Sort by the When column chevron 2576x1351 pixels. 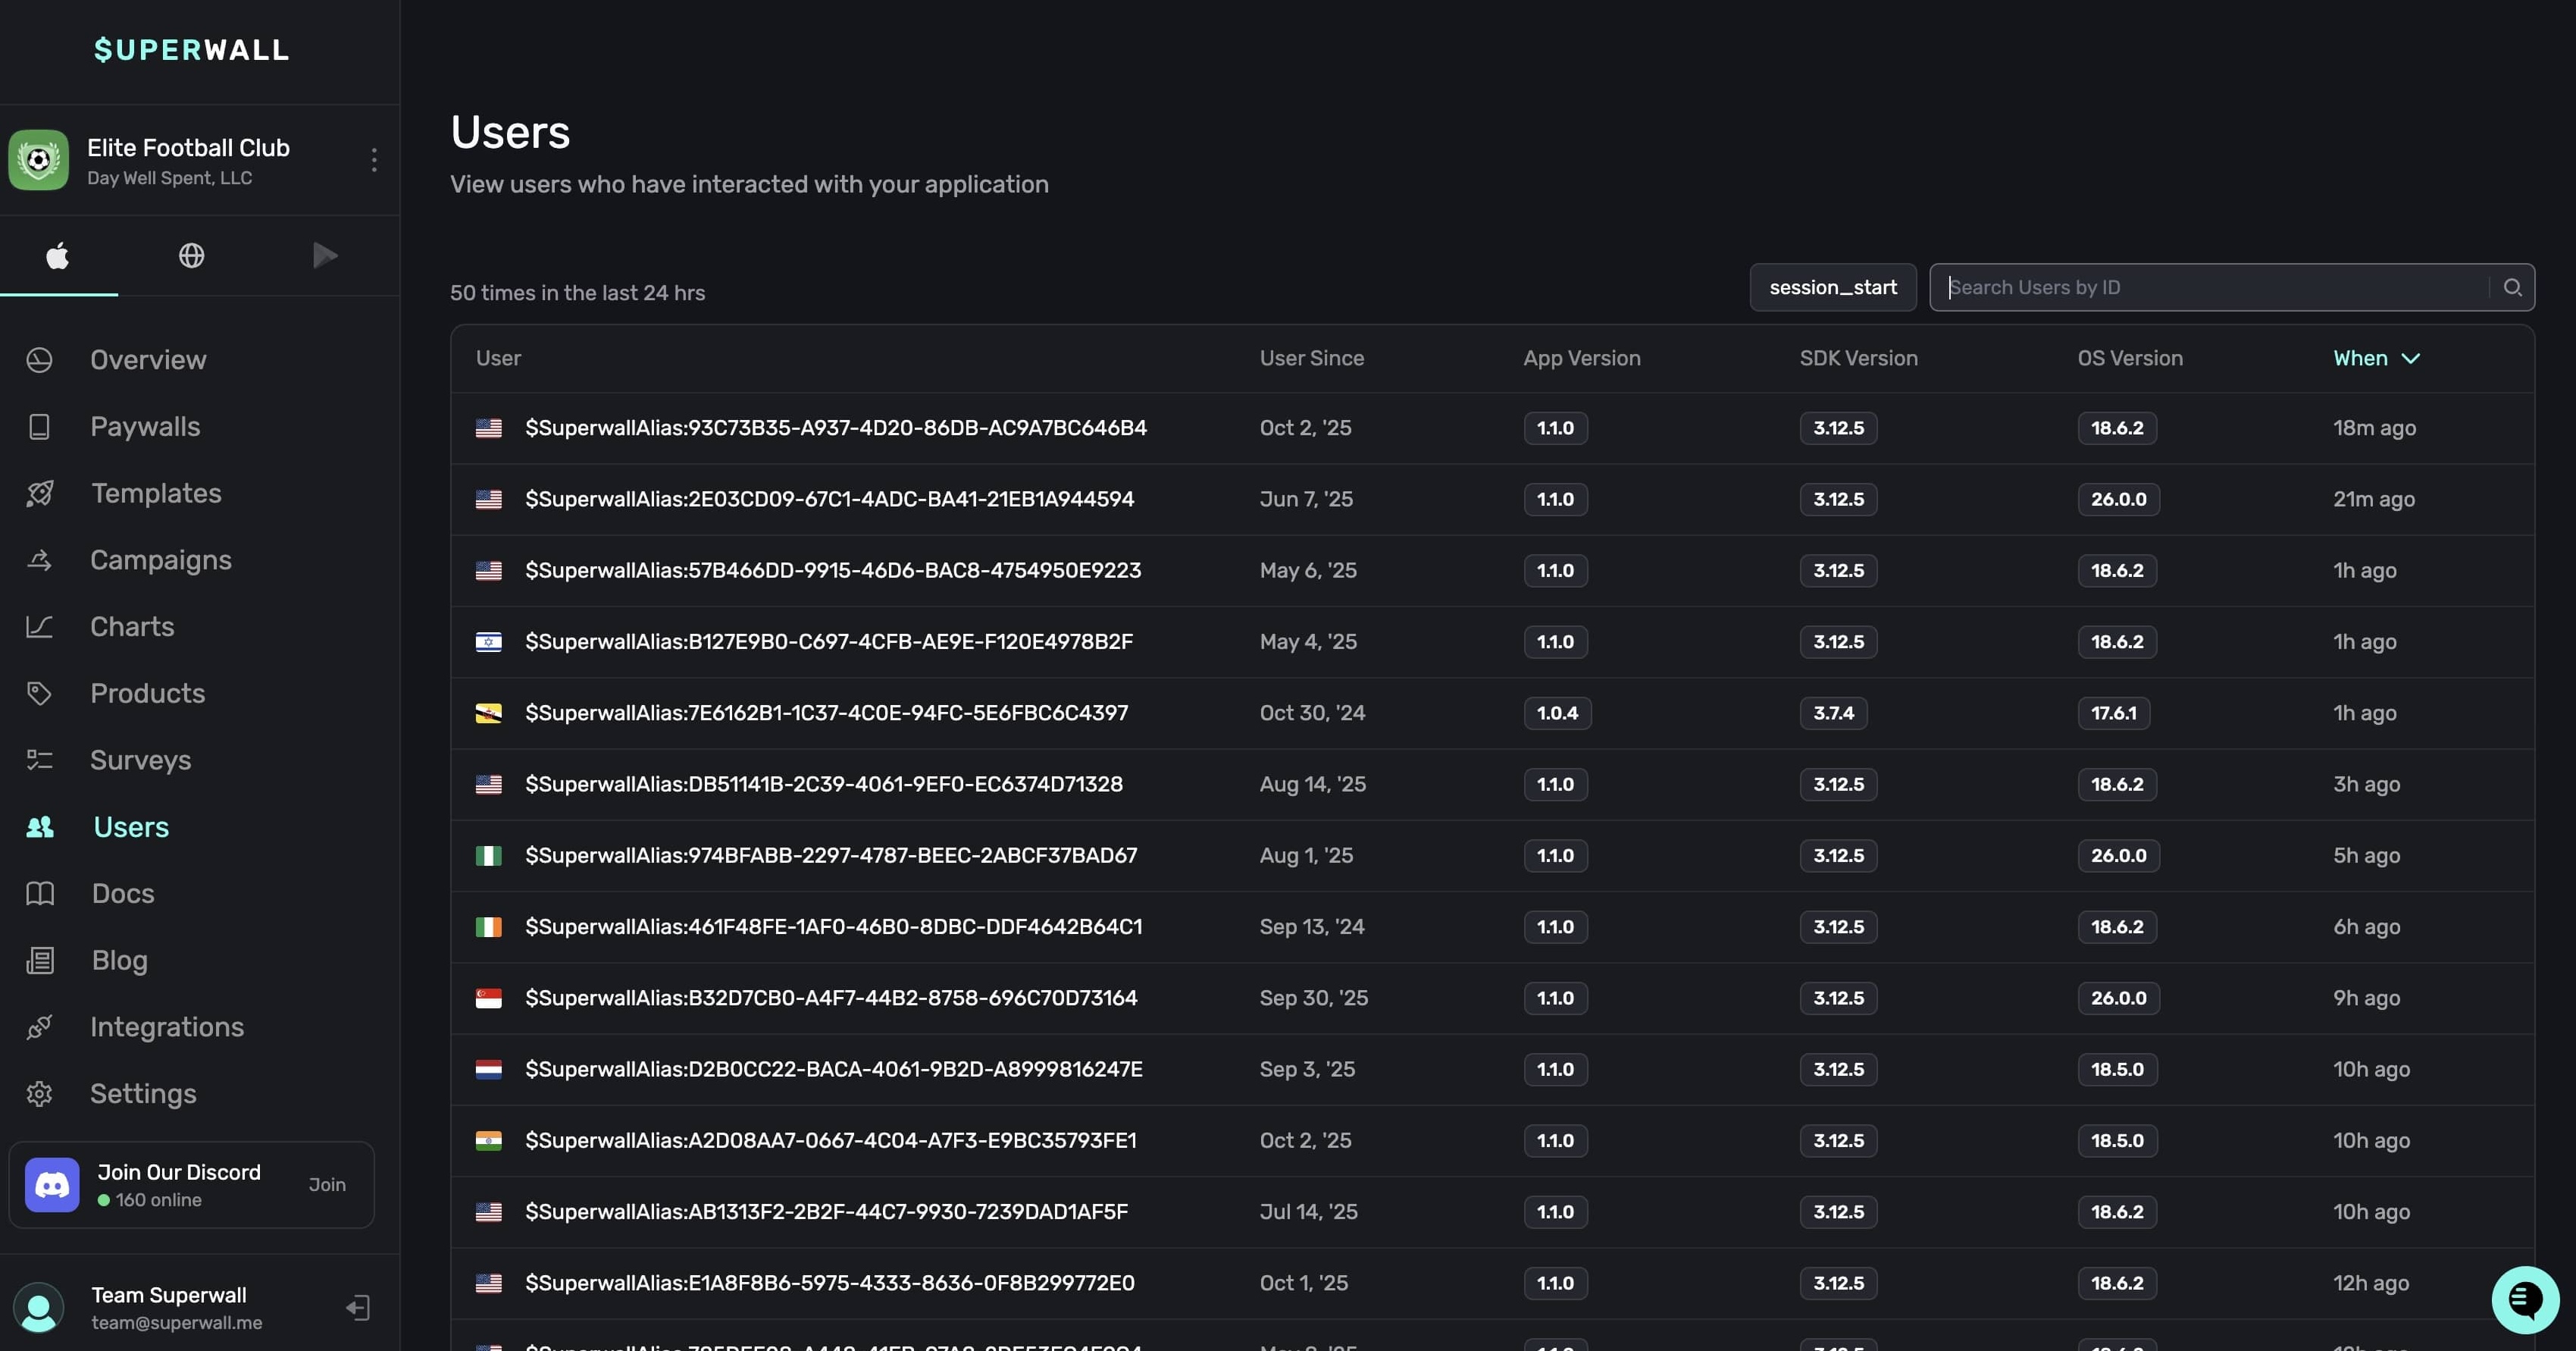tap(2410, 359)
